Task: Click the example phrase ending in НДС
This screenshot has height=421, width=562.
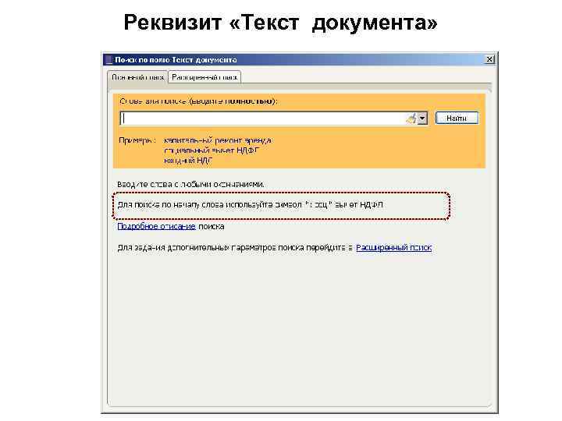Action: [x=188, y=161]
